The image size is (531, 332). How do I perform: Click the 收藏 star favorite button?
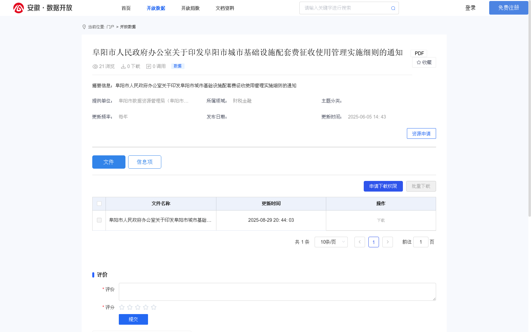pyautogui.click(x=424, y=62)
